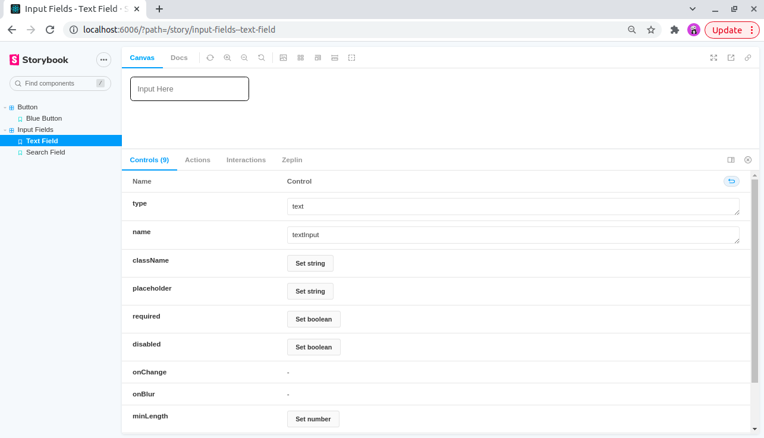Open the backgrounds picker icon
The height and width of the screenshot is (438, 764).
pyautogui.click(x=284, y=58)
